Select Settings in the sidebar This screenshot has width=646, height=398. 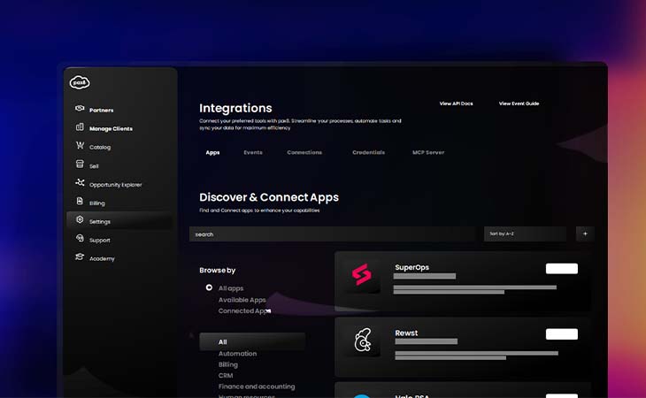coord(119,221)
